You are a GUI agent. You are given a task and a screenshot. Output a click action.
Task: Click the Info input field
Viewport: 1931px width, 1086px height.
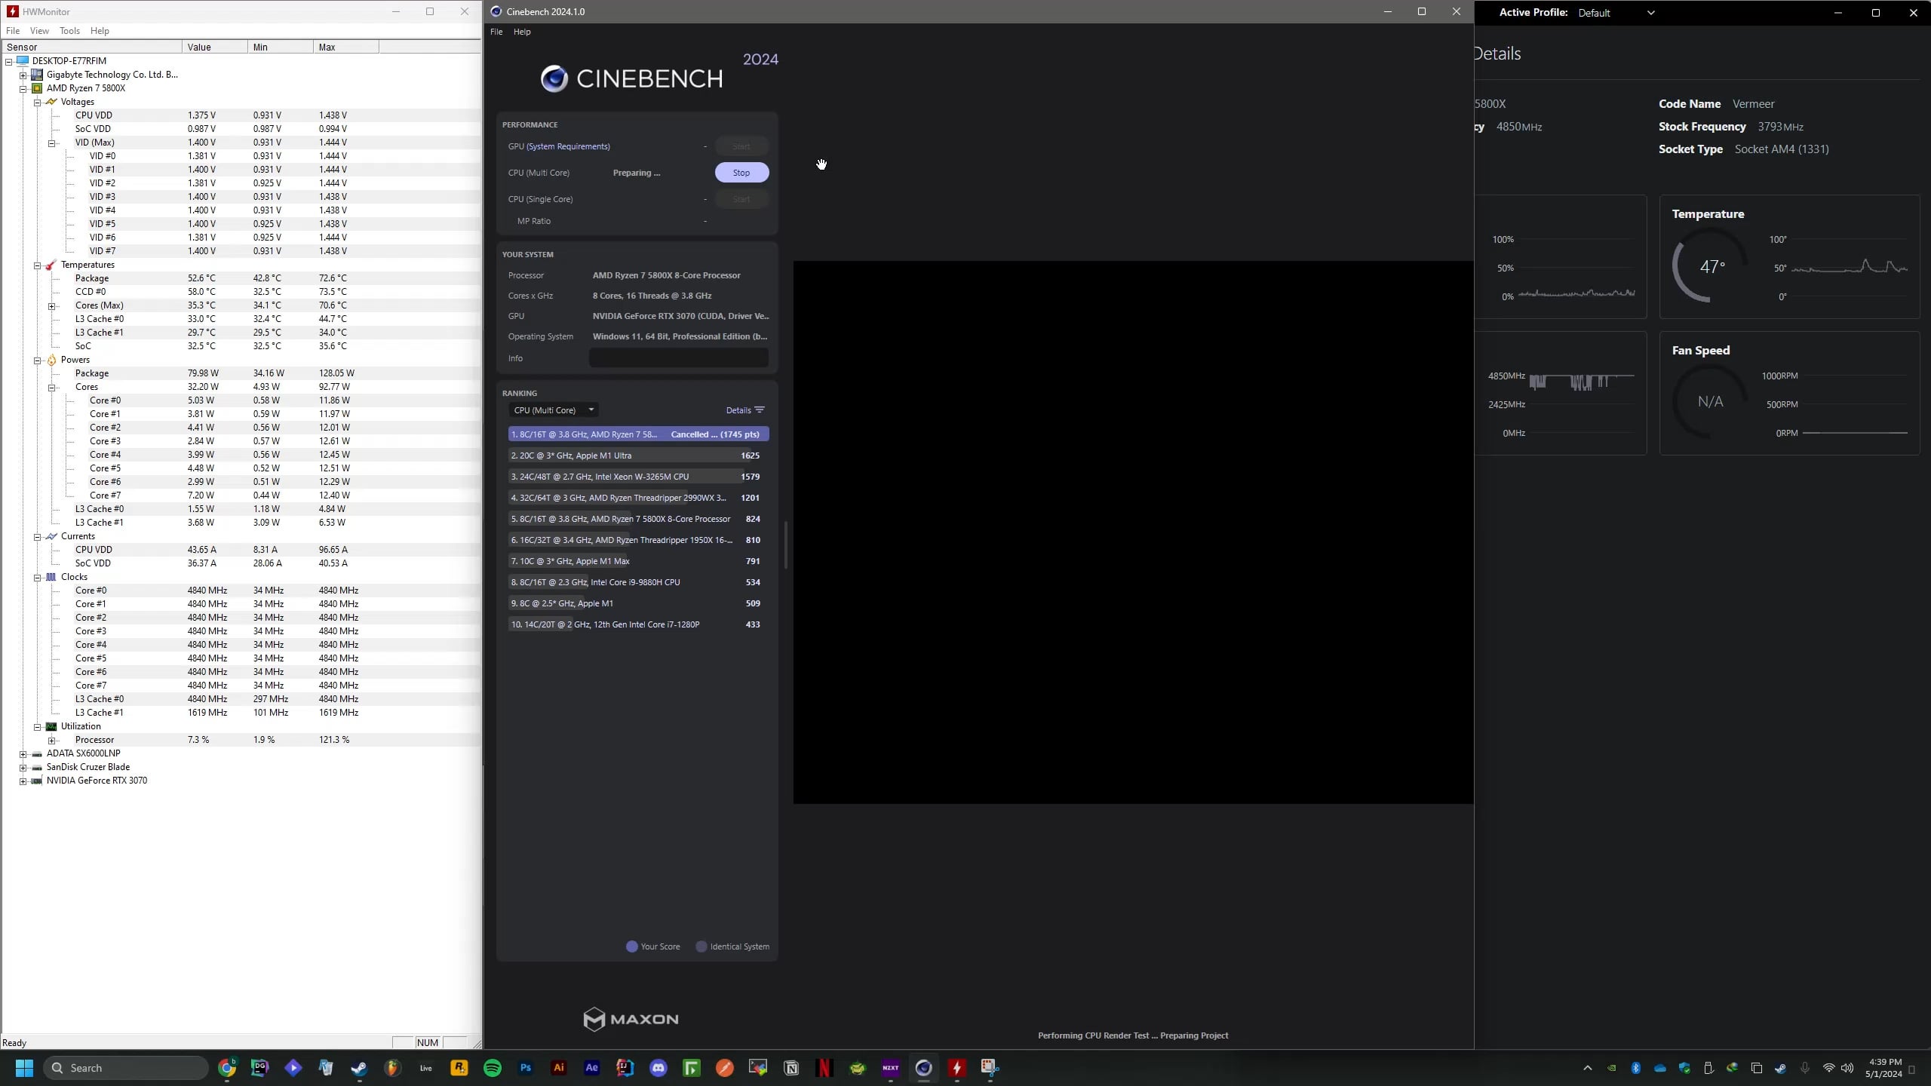coord(678,358)
